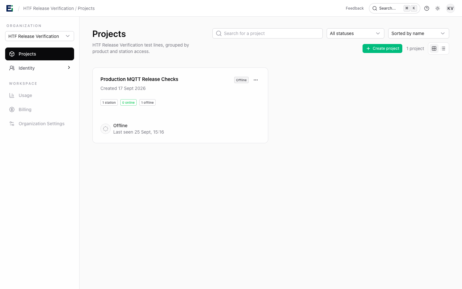Click the 1 offline tag

147,102
